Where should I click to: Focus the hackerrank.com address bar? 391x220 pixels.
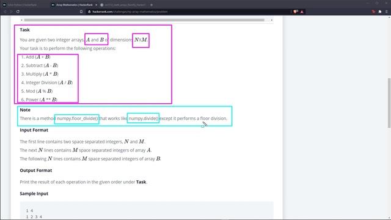tap(188, 12)
